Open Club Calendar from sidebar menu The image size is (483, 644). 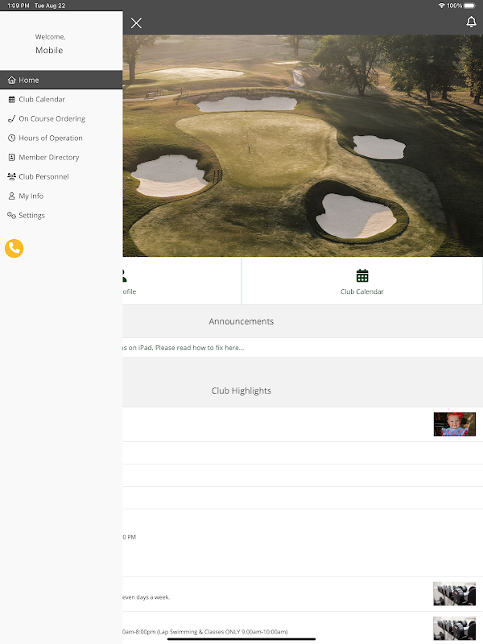pyautogui.click(x=61, y=99)
